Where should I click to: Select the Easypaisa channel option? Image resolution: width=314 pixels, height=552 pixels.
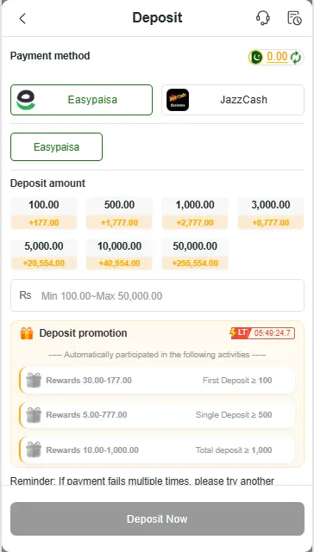(56, 146)
